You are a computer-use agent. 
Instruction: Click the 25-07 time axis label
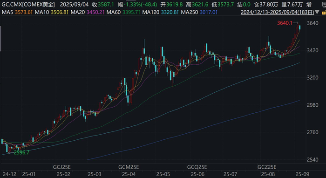point(231,174)
